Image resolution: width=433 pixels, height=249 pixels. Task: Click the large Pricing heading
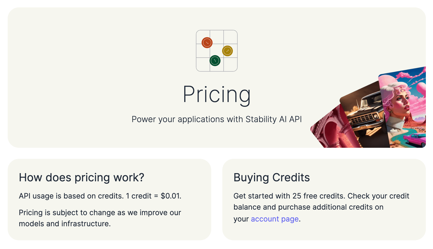pyautogui.click(x=216, y=94)
